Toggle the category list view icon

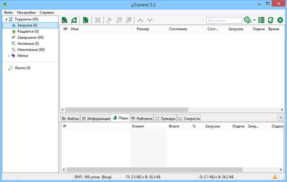(x=261, y=20)
